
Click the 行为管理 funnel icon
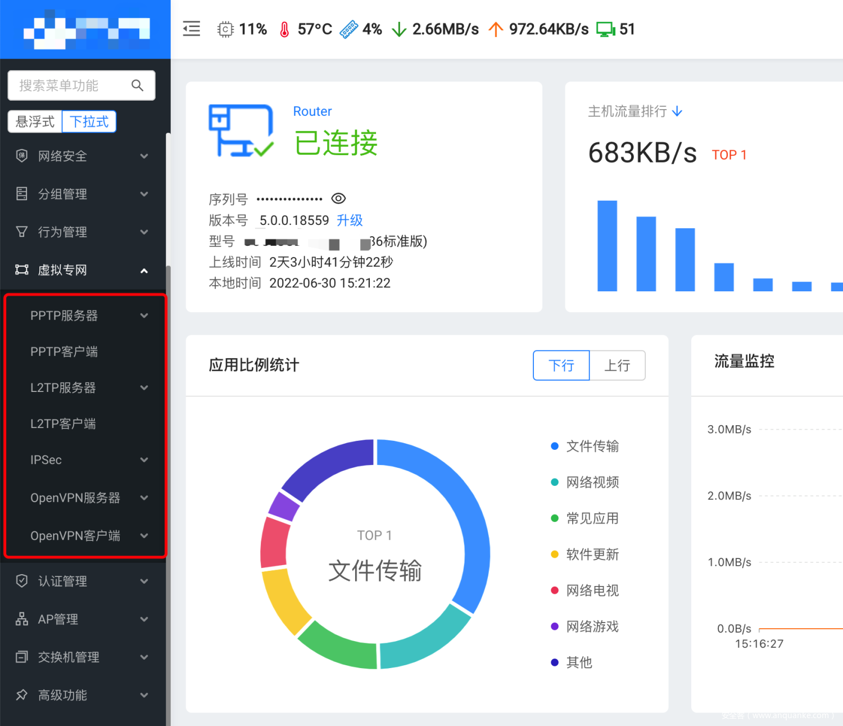22,232
